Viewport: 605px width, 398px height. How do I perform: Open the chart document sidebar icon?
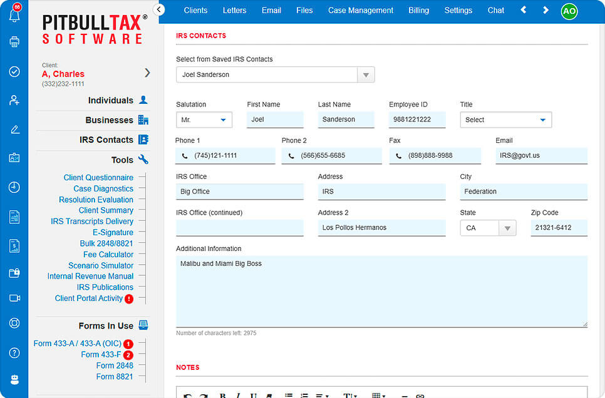(x=14, y=217)
